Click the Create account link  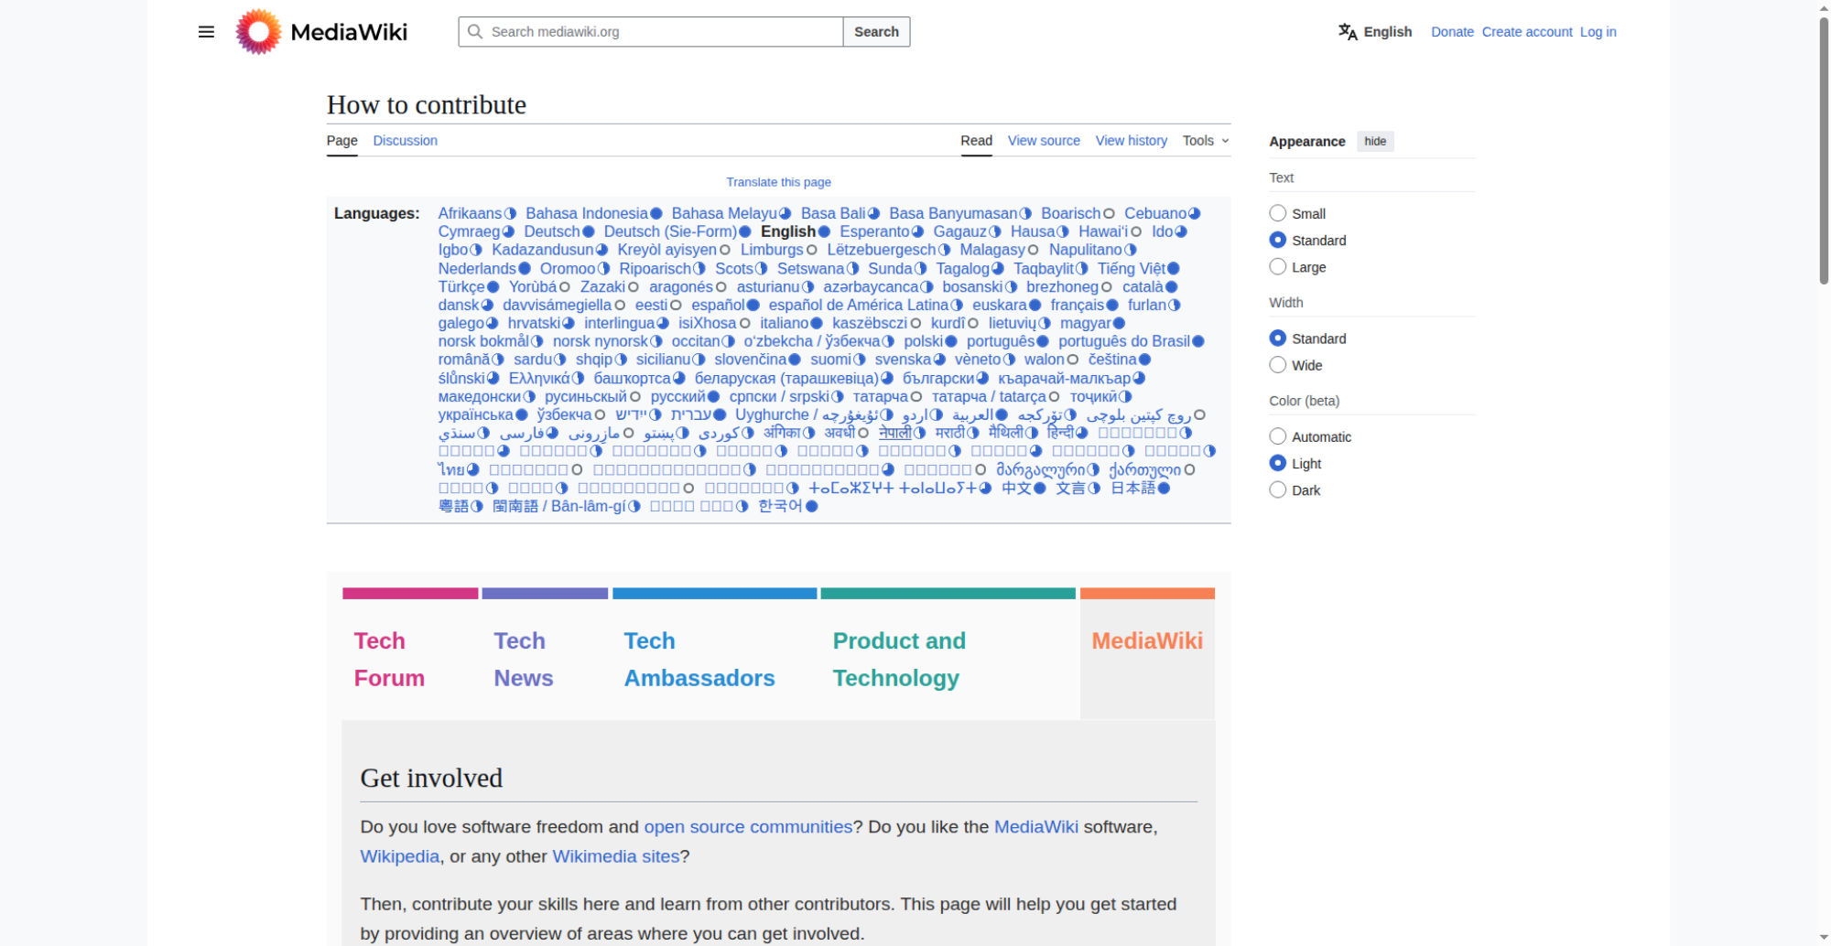(x=1527, y=32)
